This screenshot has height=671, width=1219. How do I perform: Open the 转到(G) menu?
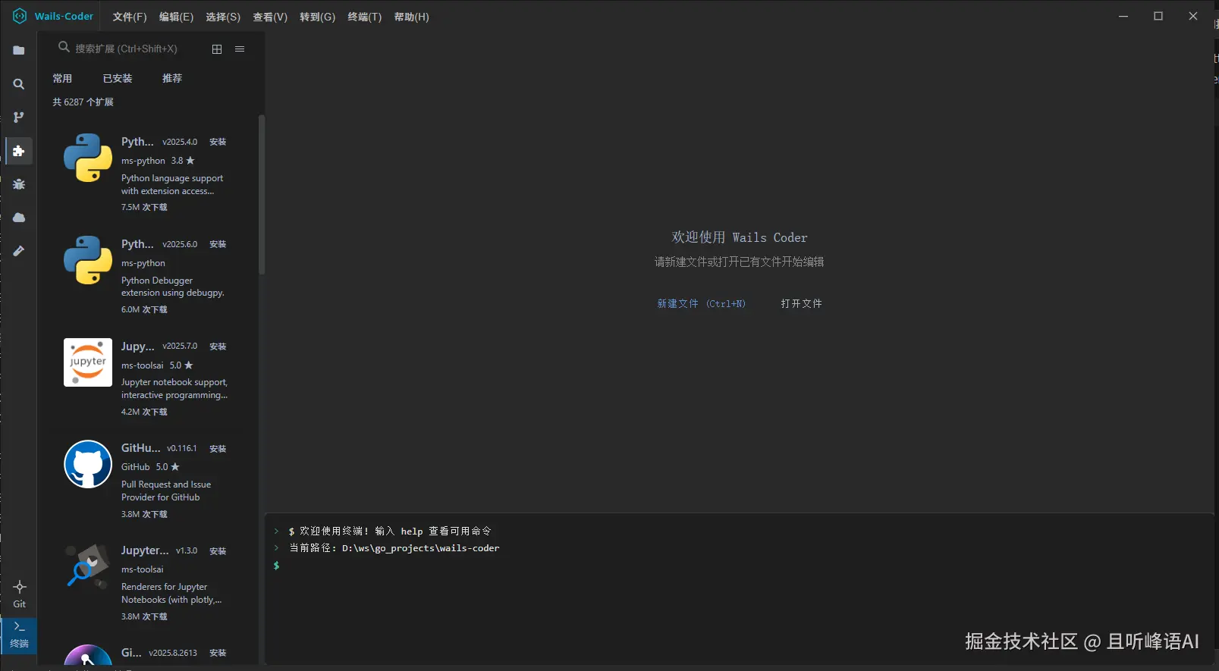(x=317, y=17)
